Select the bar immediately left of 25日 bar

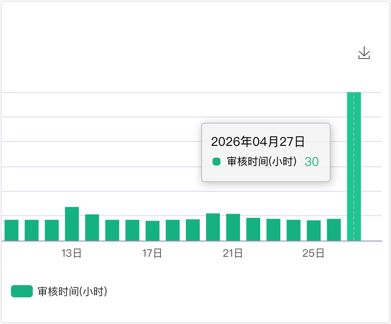click(293, 230)
